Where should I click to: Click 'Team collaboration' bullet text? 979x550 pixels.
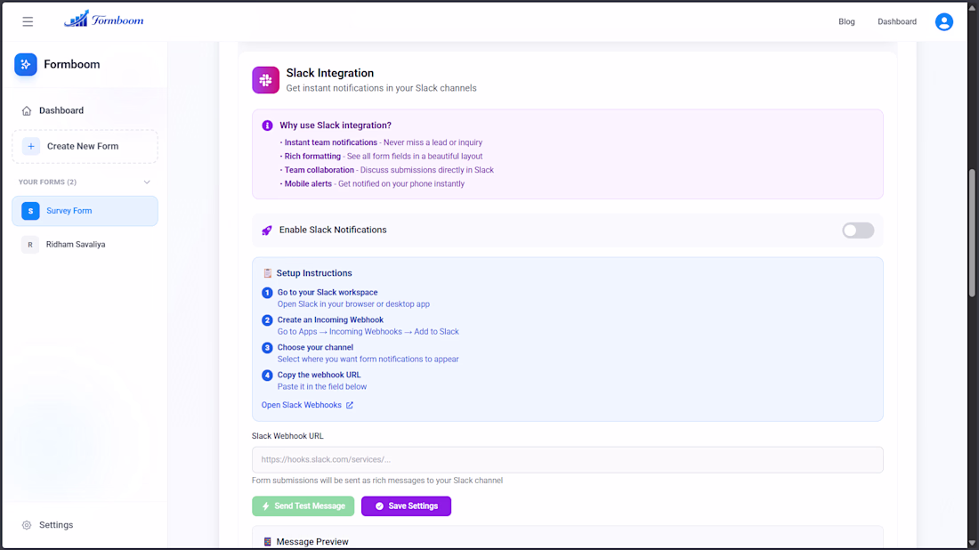[x=319, y=170]
